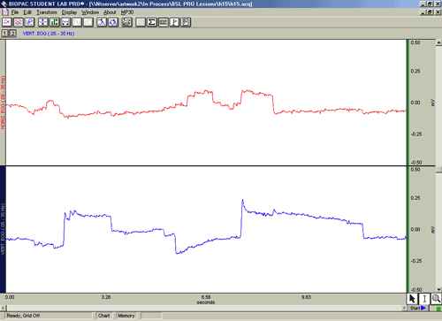Click the green bar chart toolbar icon
Screen dimensions: 442x321
pyautogui.click(x=54, y=22)
